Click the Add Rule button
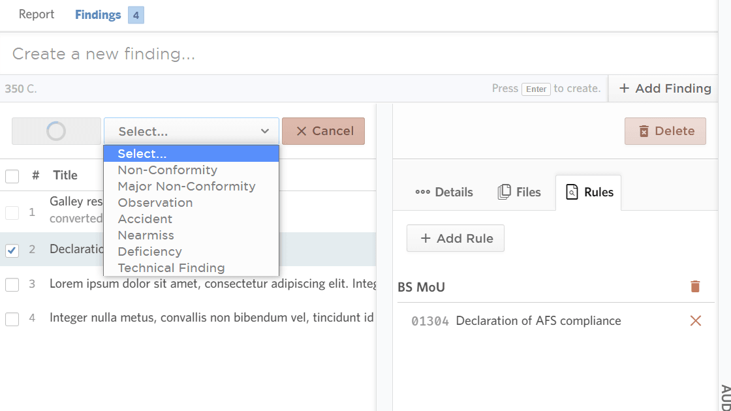The height and width of the screenshot is (411, 731). 455,238
